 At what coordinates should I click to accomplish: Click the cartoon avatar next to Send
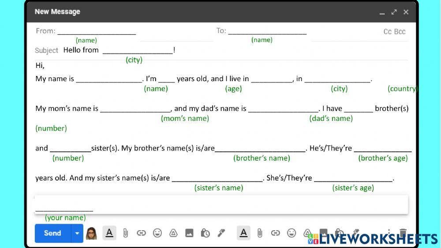point(91,233)
